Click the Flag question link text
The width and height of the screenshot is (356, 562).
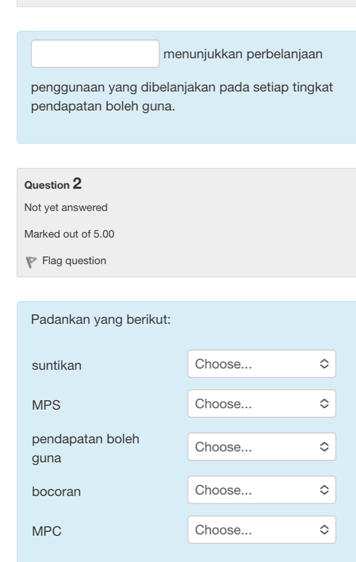[74, 261]
